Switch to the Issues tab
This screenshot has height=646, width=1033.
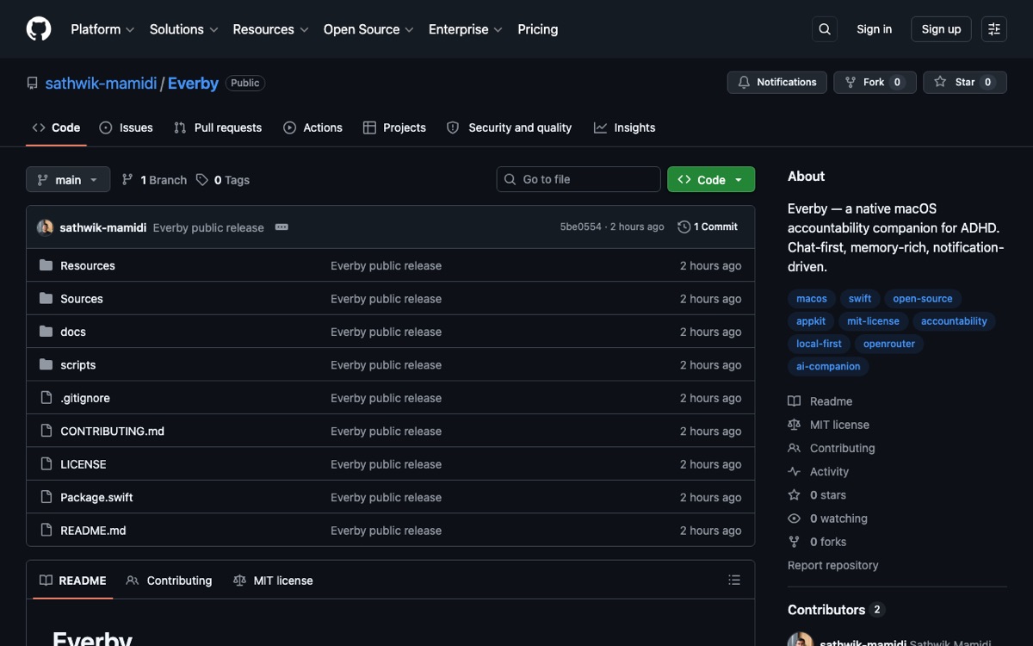pyautogui.click(x=126, y=127)
